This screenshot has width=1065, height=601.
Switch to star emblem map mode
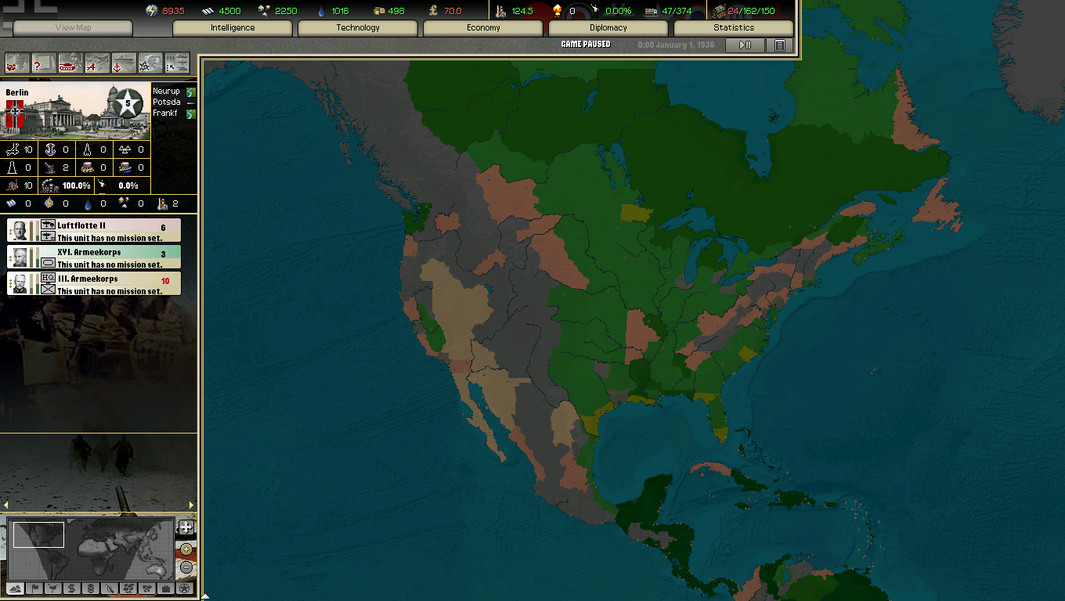pyautogui.click(x=184, y=588)
